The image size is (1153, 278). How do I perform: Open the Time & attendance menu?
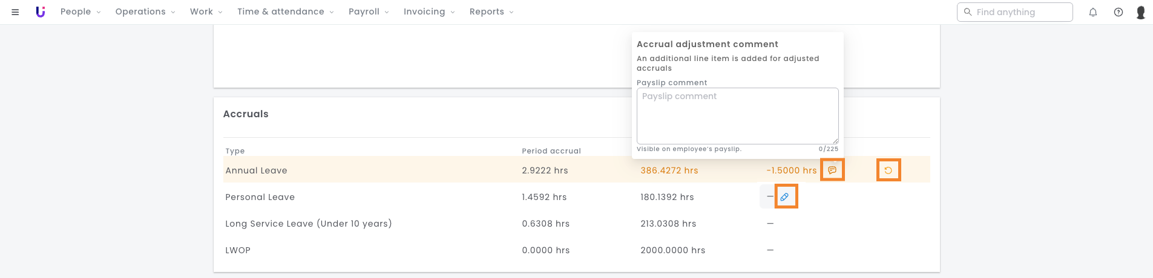286,11
